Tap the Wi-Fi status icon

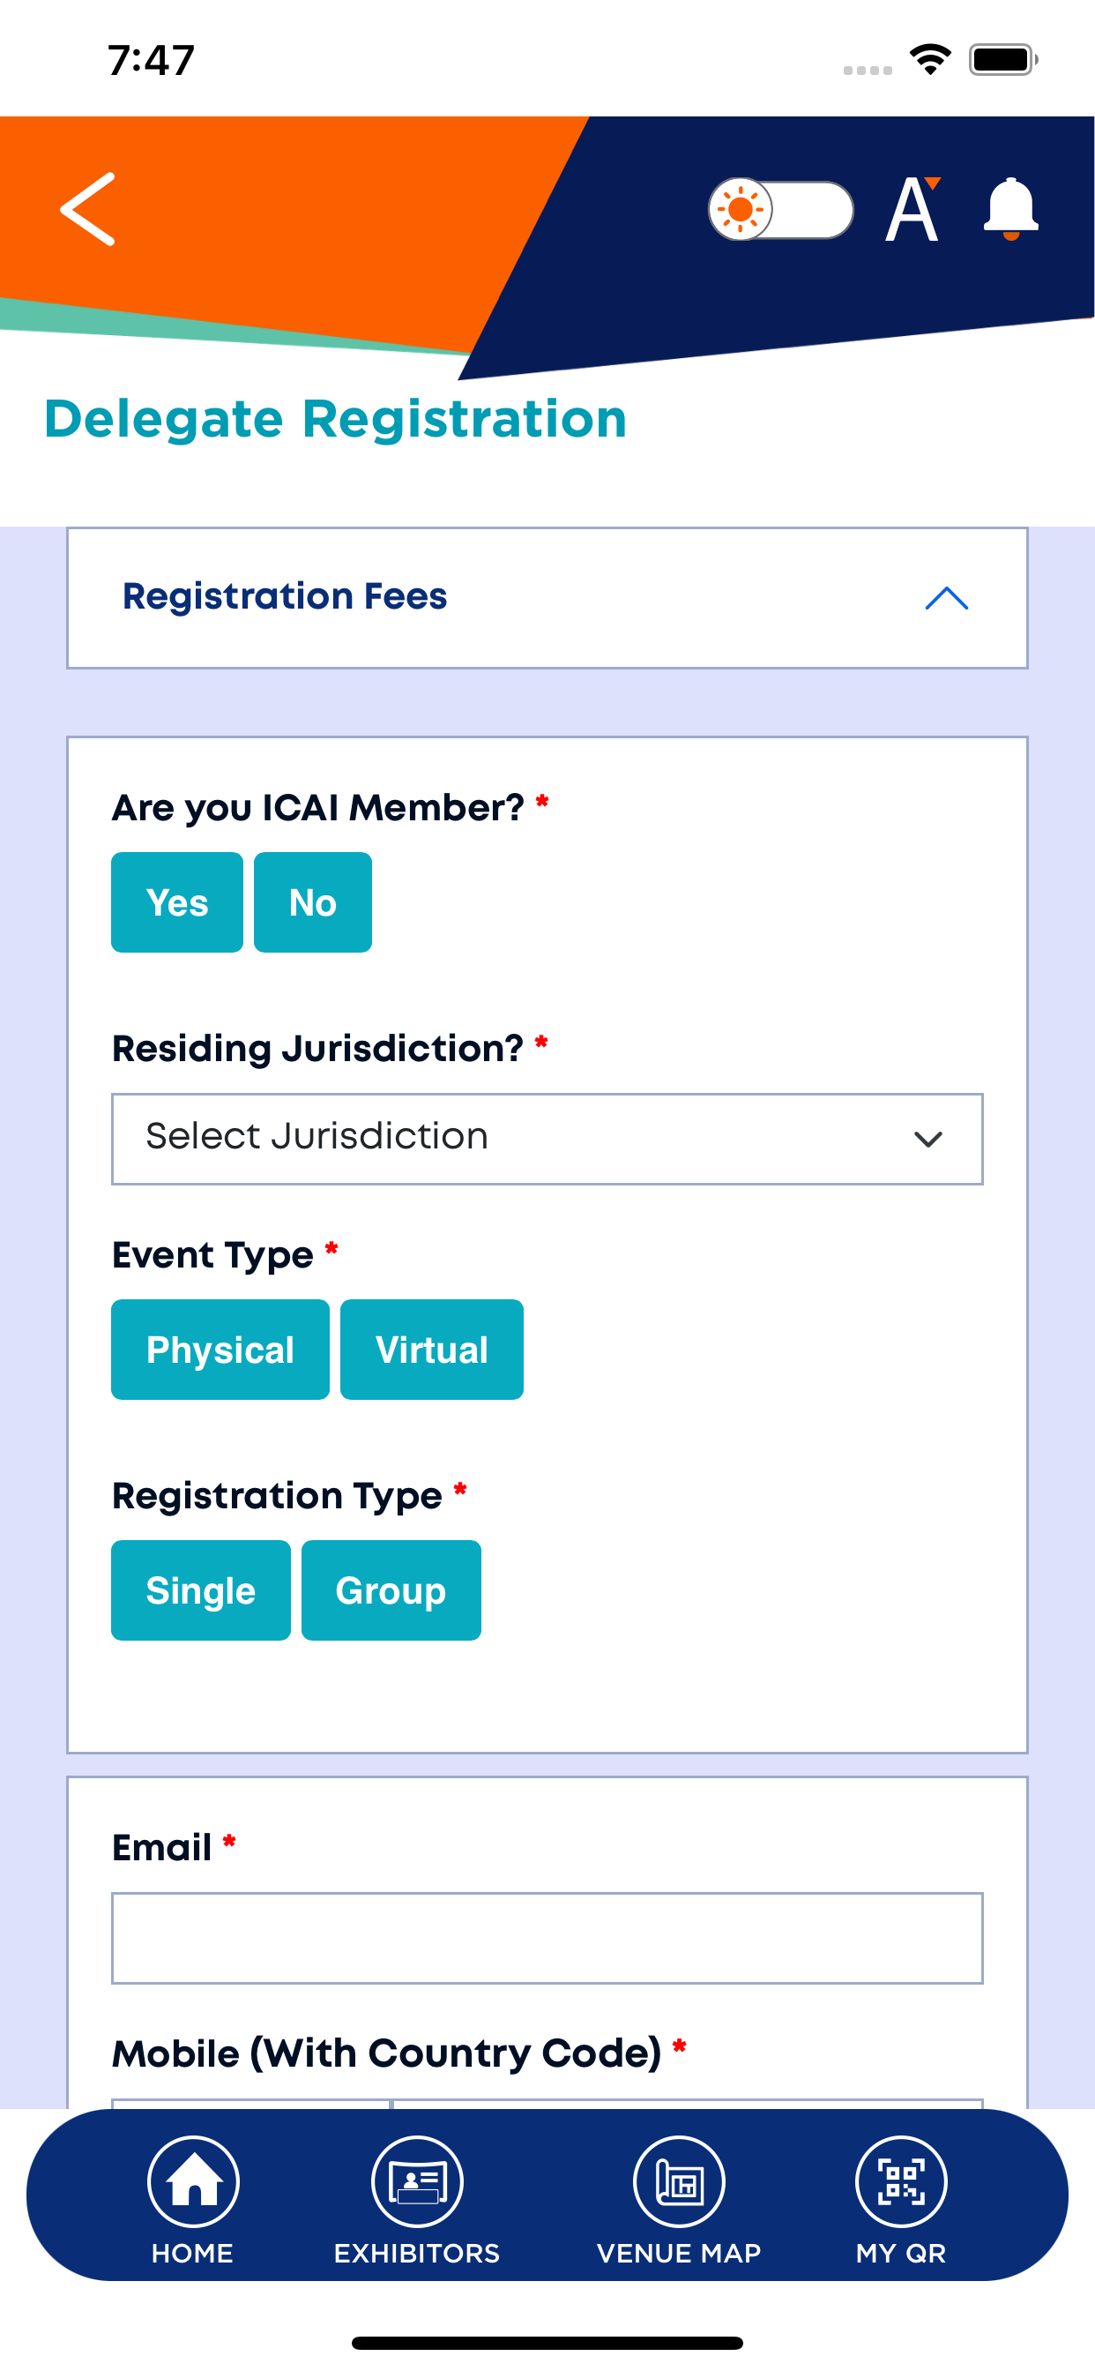click(930, 60)
